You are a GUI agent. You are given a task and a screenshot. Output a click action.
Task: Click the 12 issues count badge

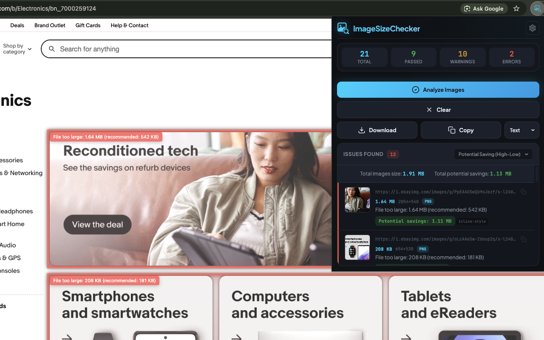(x=393, y=154)
